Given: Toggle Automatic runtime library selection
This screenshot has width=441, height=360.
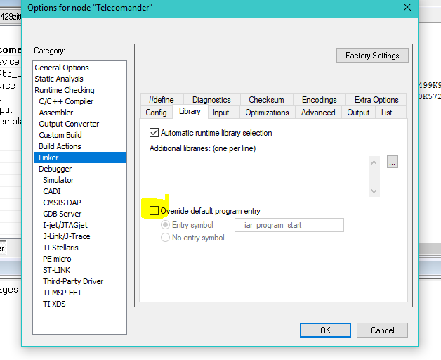Looking at the screenshot, I should point(154,133).
